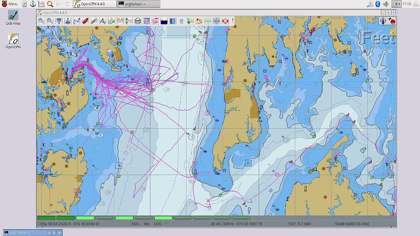Click the print chart printer icon
Image resolution: width=420 pixels, height=236 pixels.
click(x=138, y=21)
